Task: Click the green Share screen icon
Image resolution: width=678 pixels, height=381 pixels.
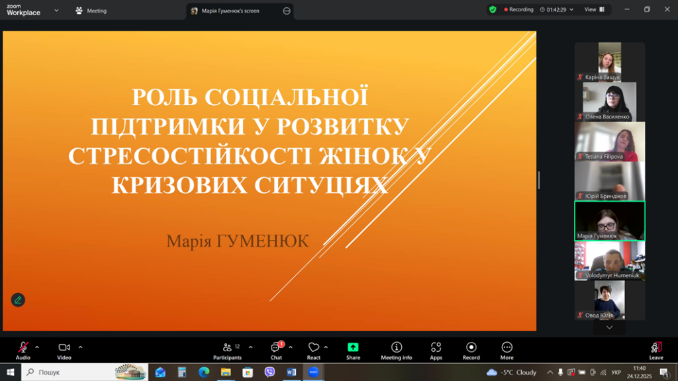Action: pyautogui.click(x=353, y=348)
